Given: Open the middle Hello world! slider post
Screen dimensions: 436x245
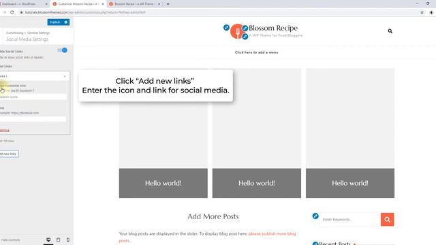Looking at the screenshot, I should click(x=257, y=183).
